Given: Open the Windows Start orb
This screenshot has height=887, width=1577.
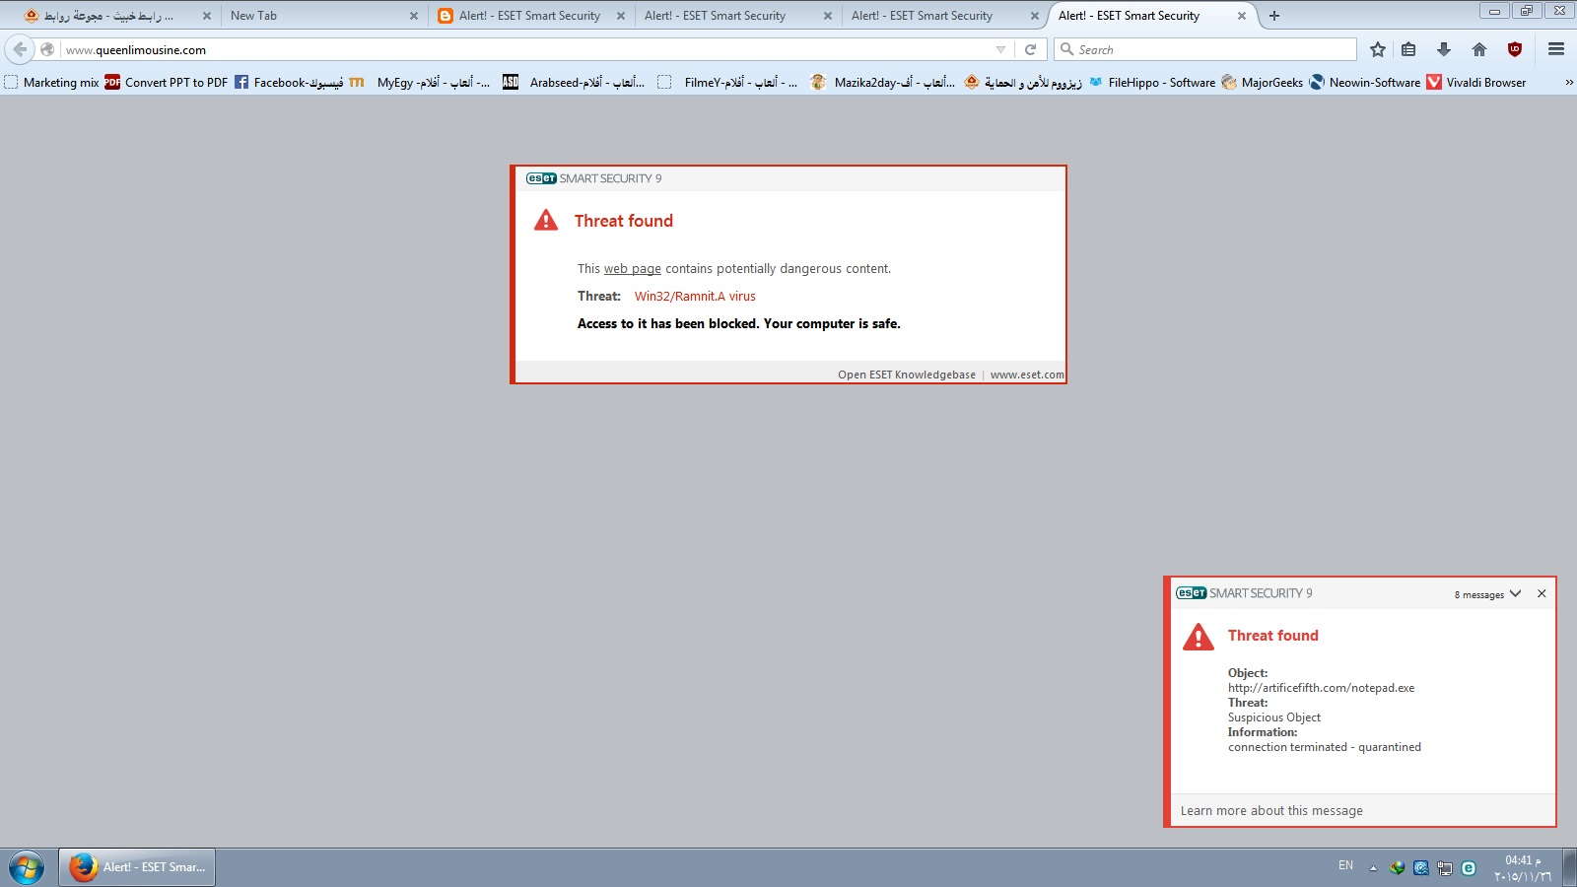Looking at the screenshot, I should click(x=27, y=868).
